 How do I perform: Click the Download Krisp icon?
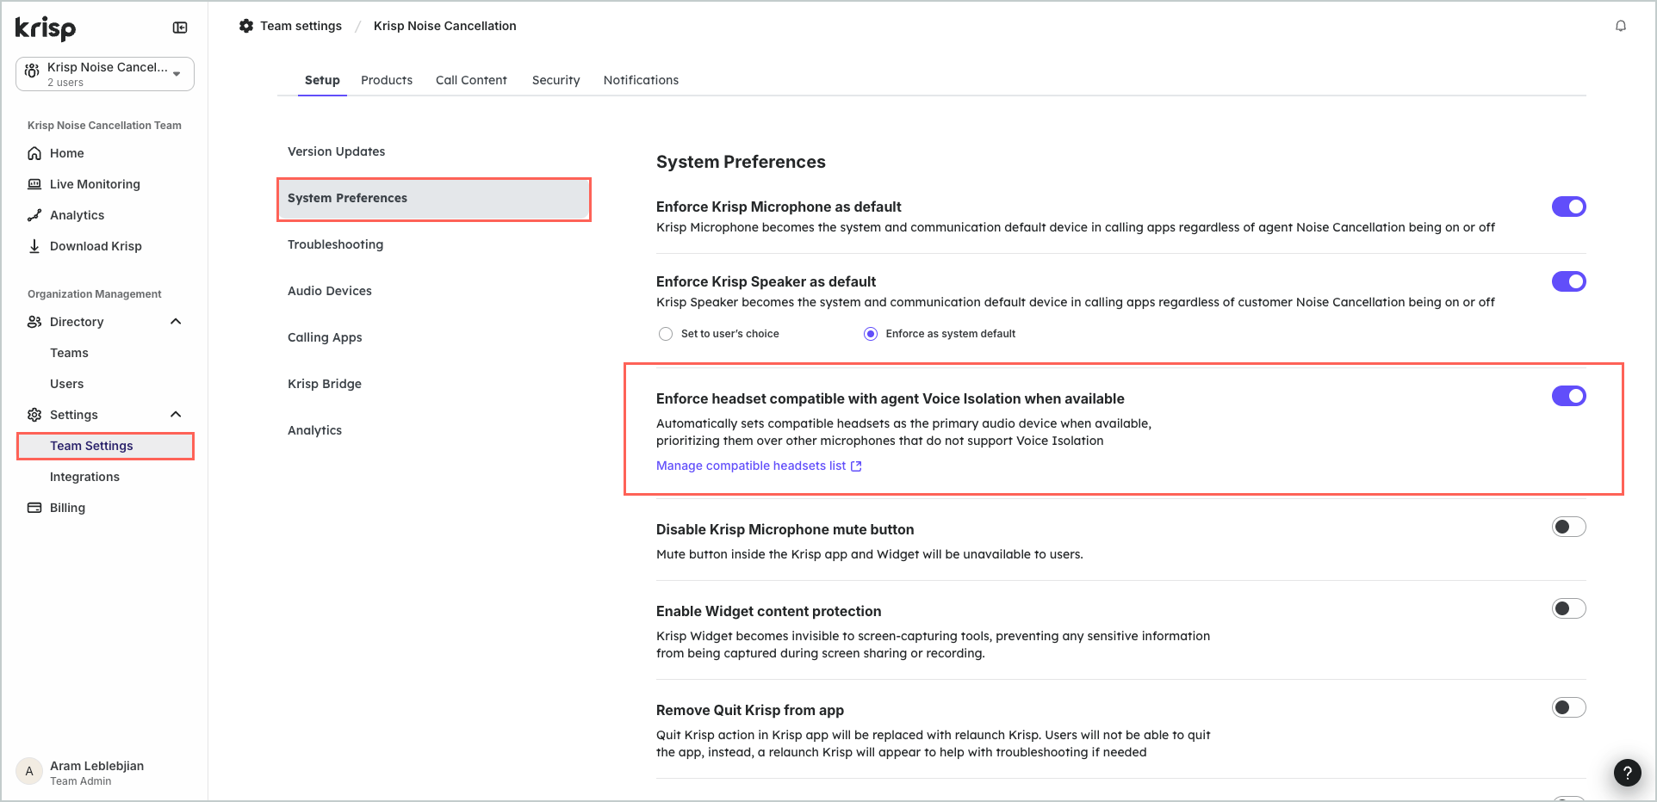pyautogui.click(x=34, y=246)
